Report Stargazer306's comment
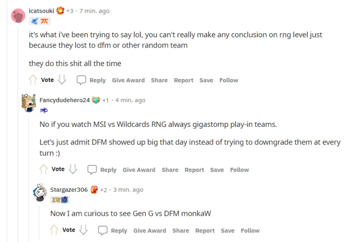 pos(205,230)
